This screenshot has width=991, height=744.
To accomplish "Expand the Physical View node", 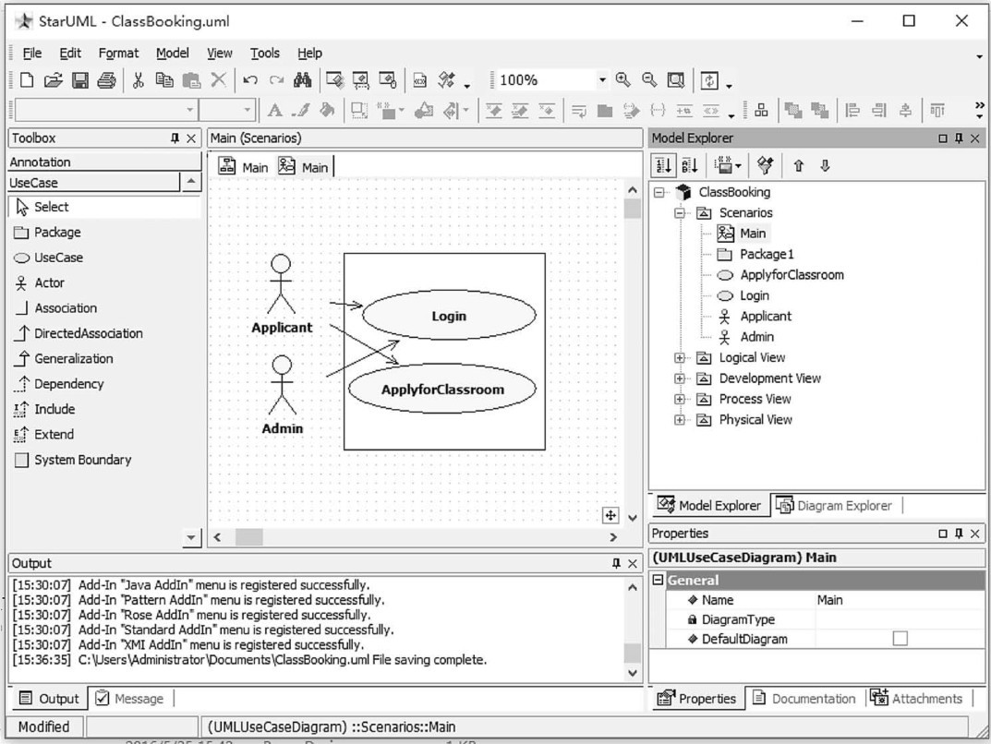I will [x=680, y=420].
